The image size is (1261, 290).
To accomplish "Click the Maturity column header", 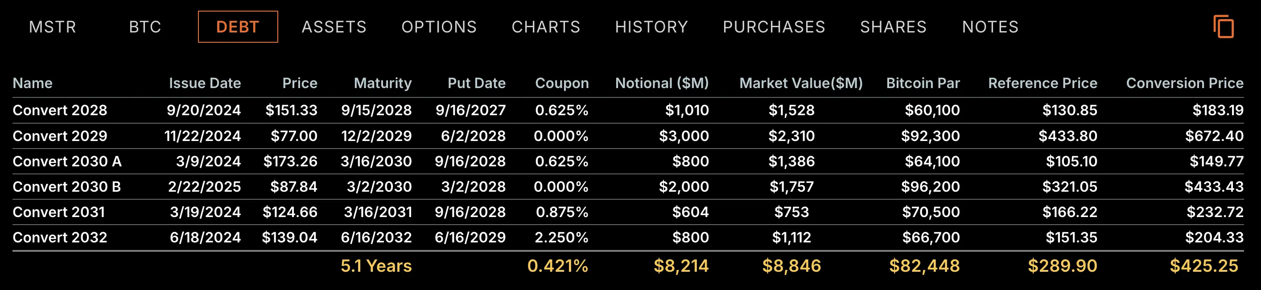I will pyautogui.click(x=382, y=83).
